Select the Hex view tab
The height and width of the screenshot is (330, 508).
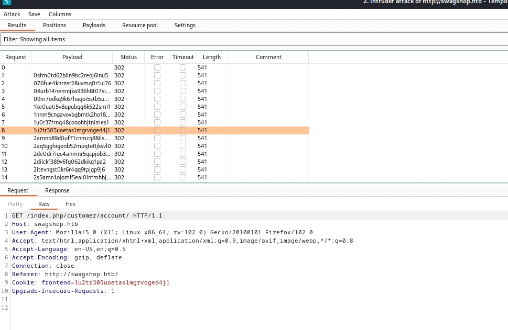[70, 204]
